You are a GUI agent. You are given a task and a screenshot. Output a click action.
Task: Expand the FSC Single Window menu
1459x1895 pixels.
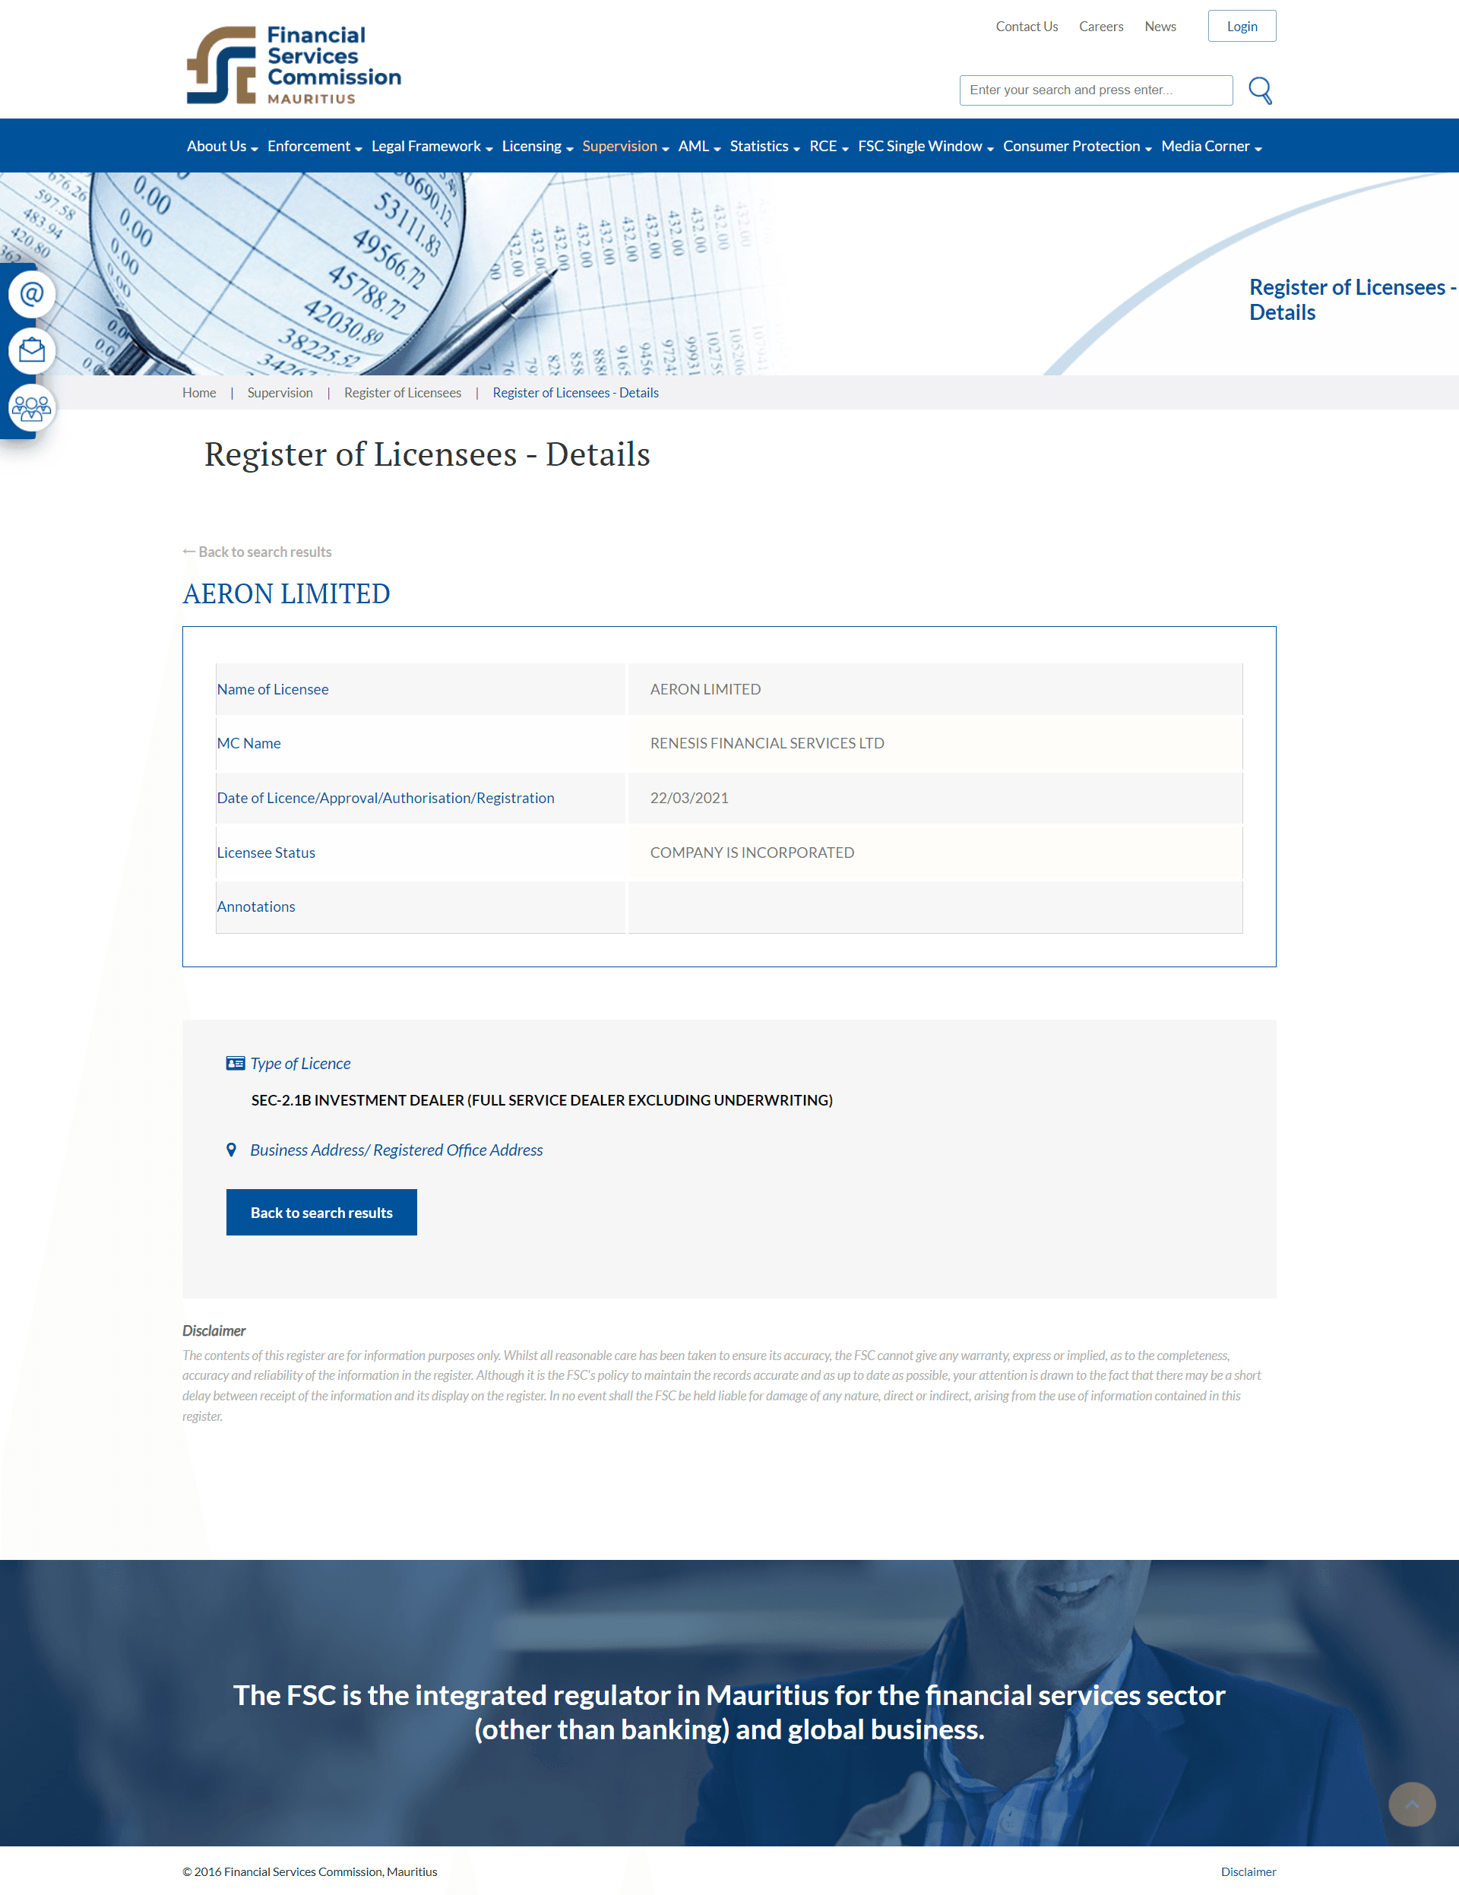point(926,146)
